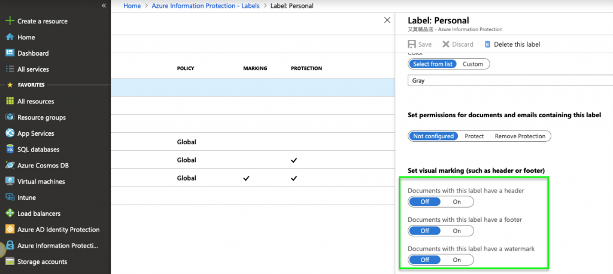
Task: Go to Home breadcrumb link
Action: (x=132, y=6)
